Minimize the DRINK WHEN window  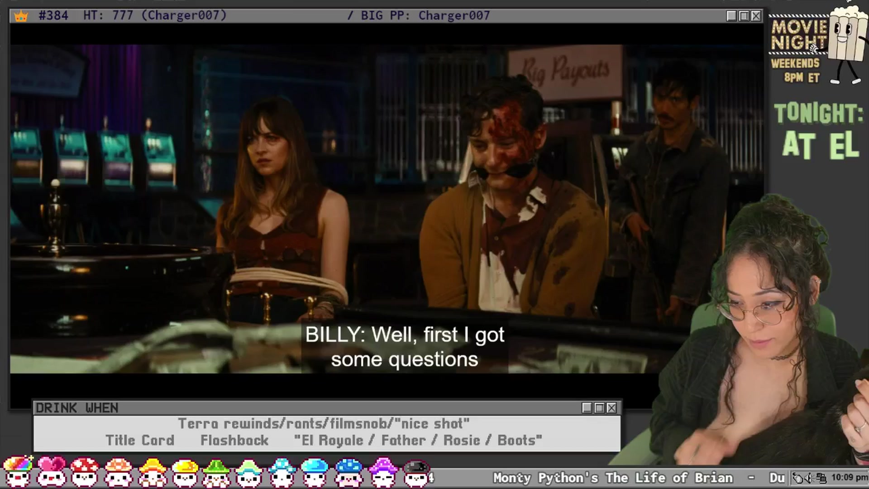[x=587, y=408]
